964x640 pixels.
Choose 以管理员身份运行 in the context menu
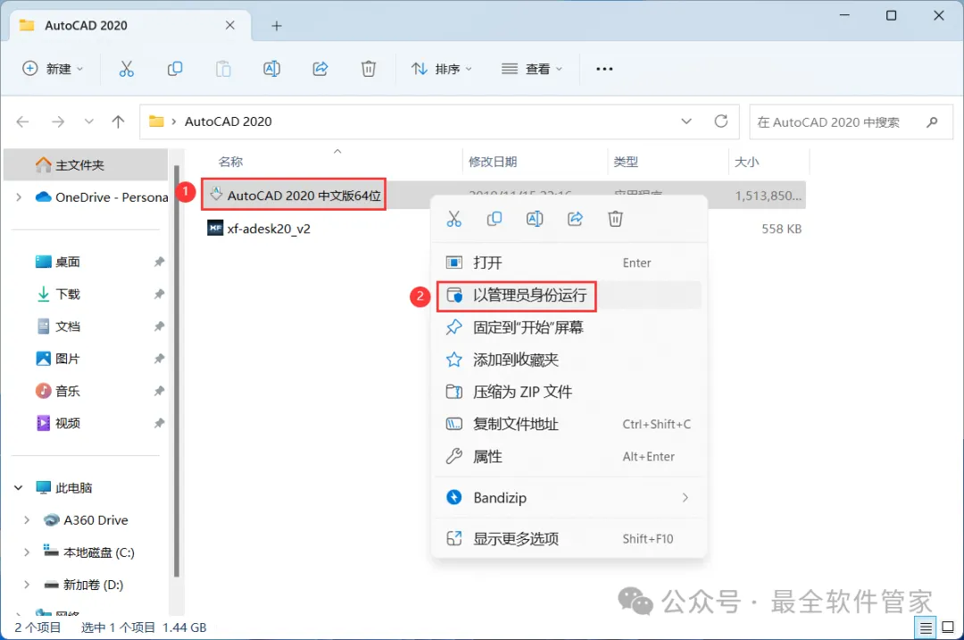569,295
